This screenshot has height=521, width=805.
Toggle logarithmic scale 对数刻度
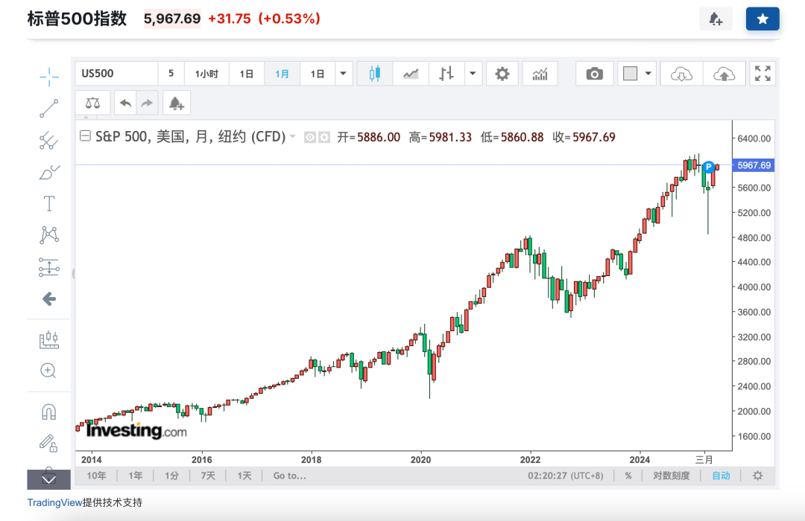click(x=671, y=476)
